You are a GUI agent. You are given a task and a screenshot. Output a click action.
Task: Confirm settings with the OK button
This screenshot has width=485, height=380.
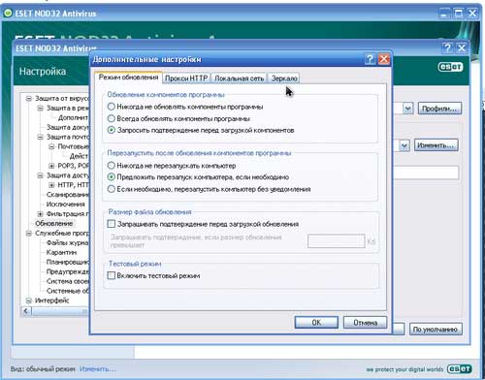pos(316,323)
